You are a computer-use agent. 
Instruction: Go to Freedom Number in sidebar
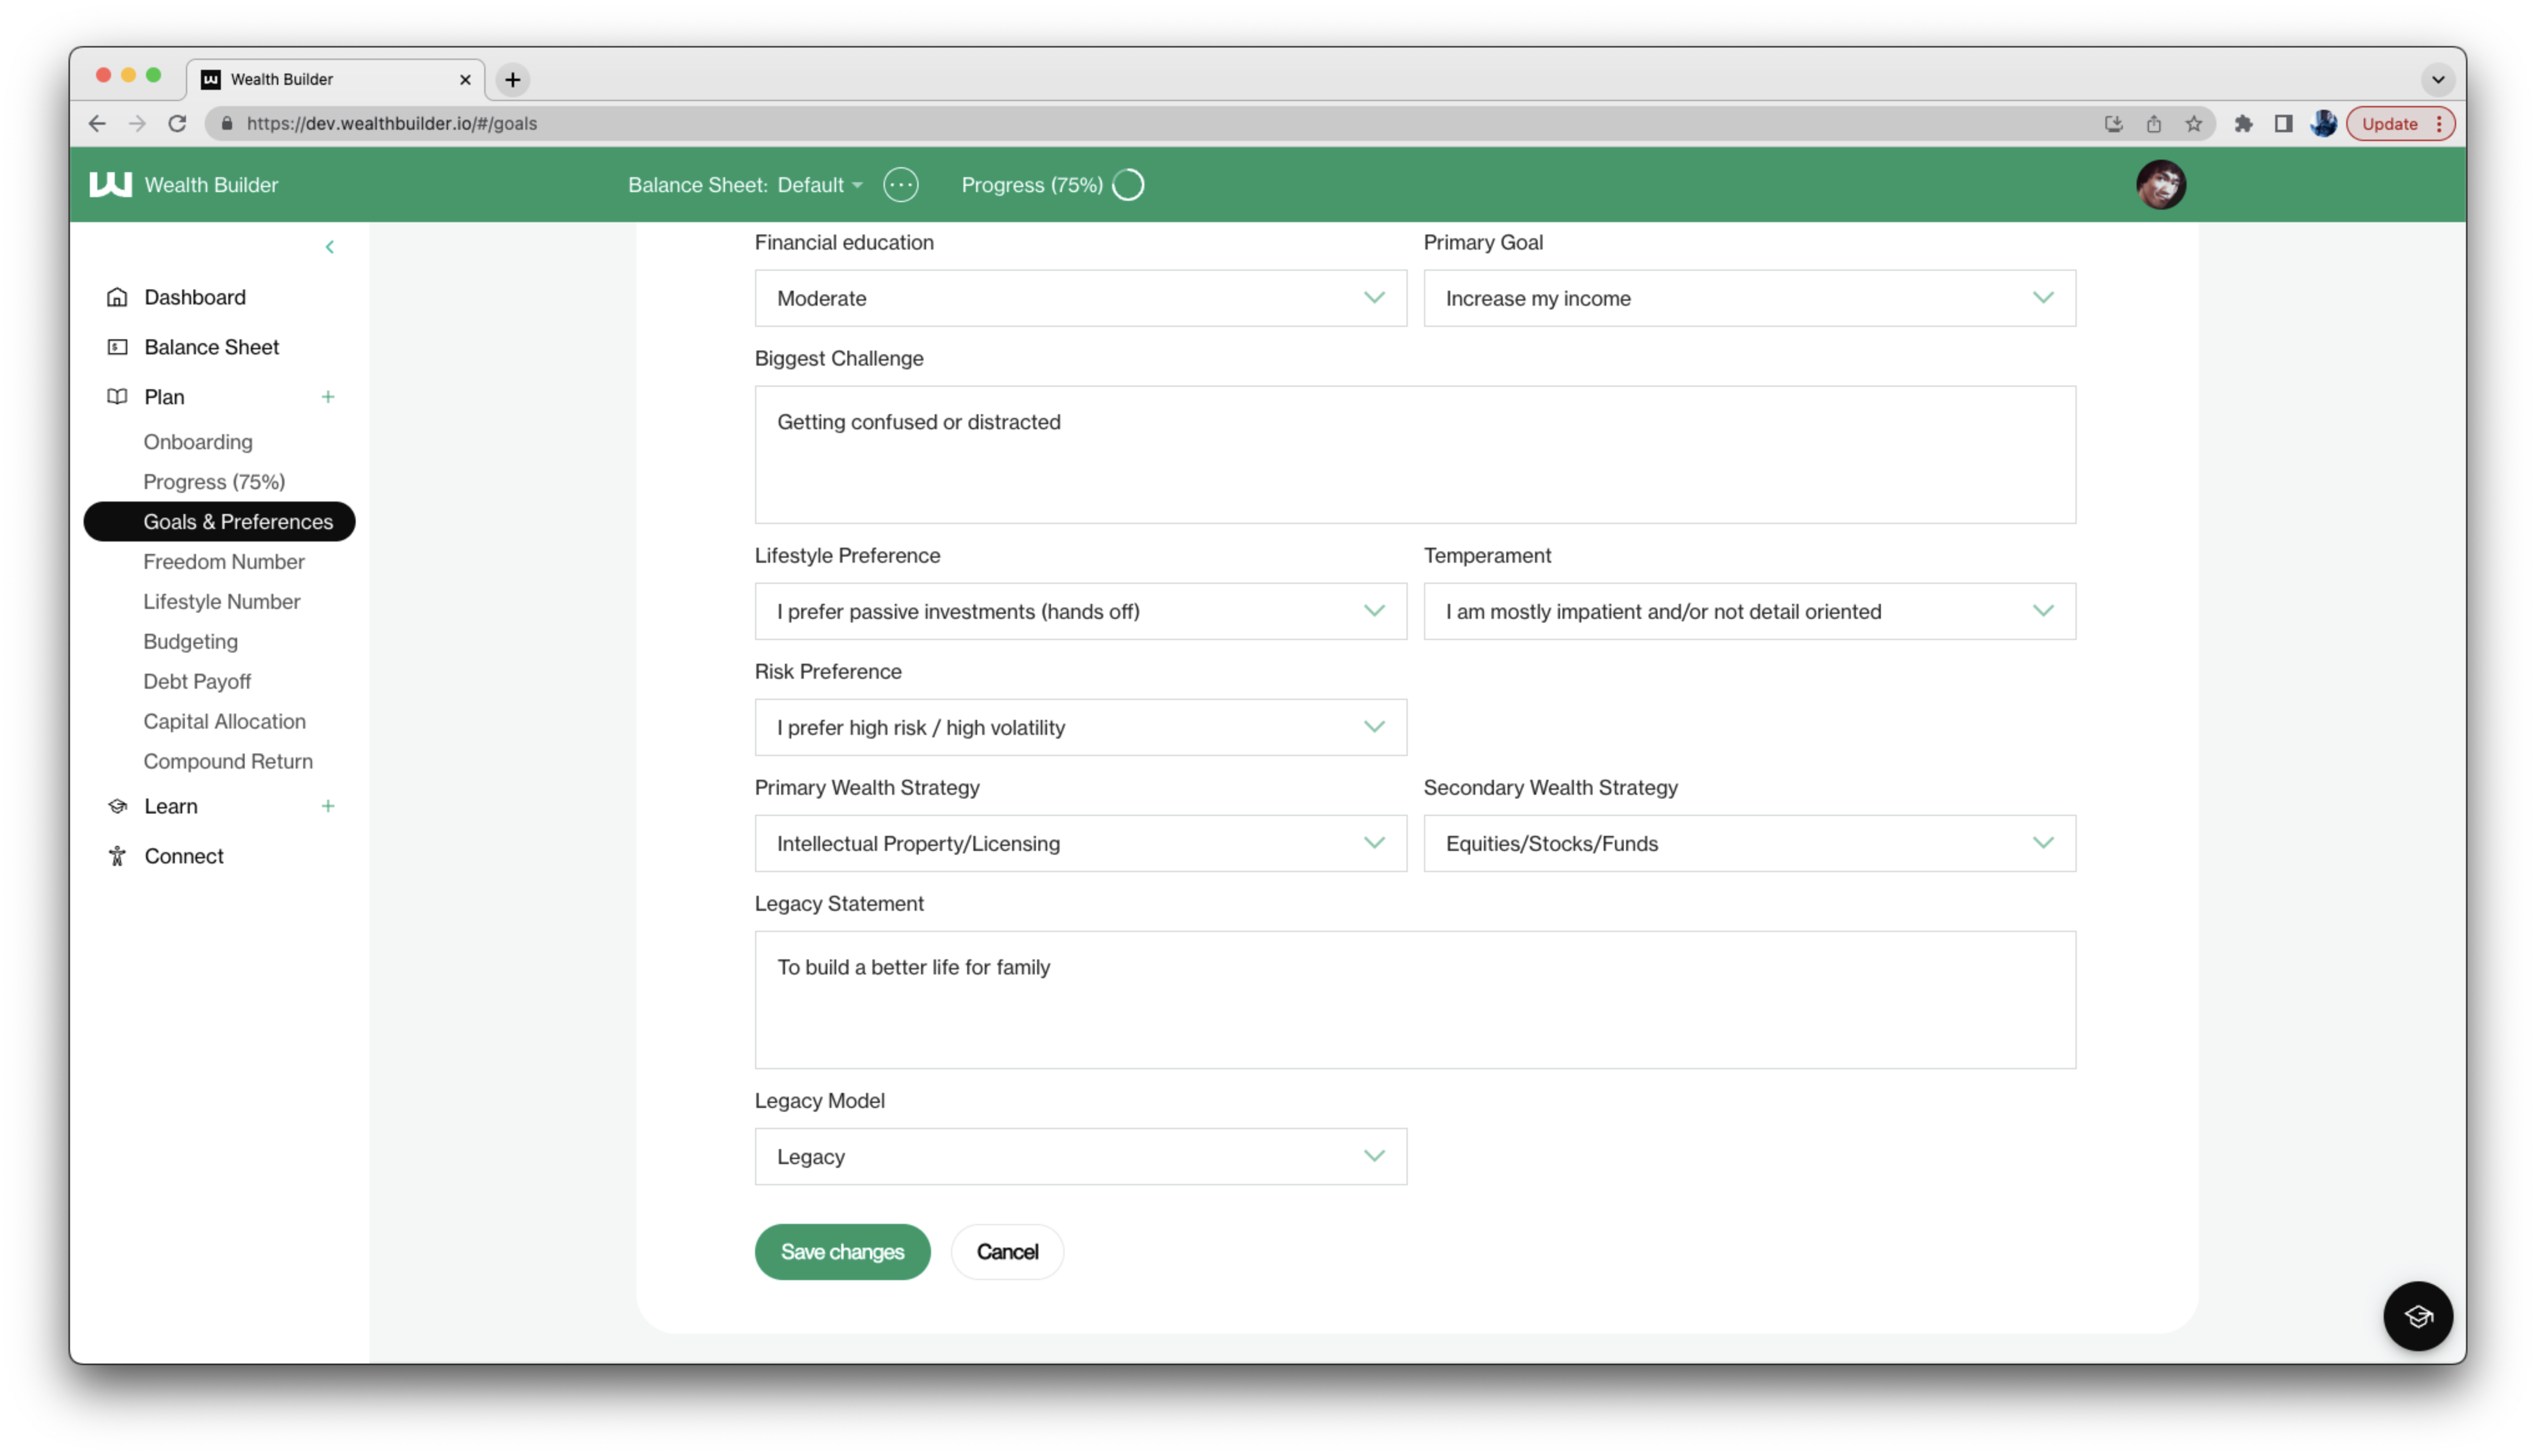224,562
